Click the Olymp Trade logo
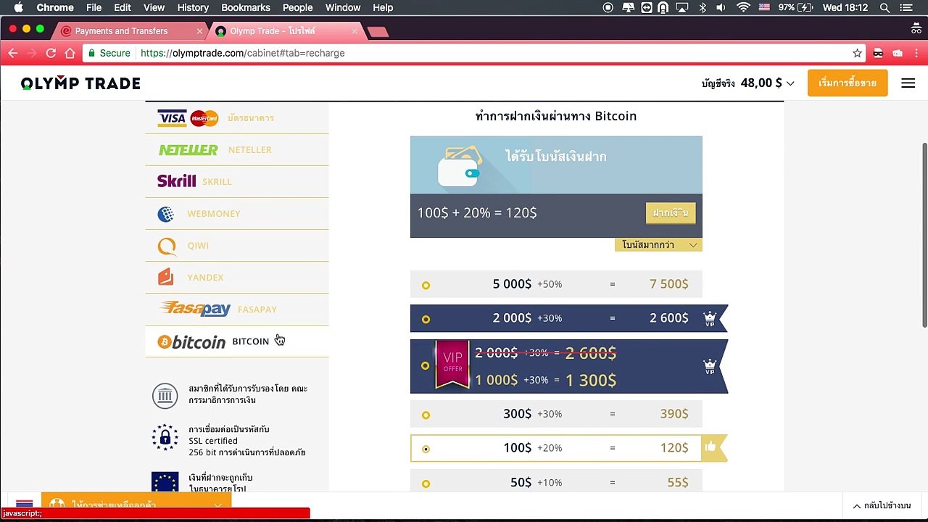This screenshot has height=522, width=928. (x=80, y=83)
